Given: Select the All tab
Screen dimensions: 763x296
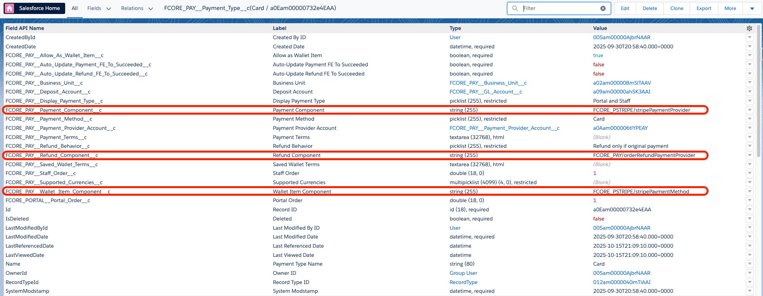Looking at the screenshot, I should 75,8.
